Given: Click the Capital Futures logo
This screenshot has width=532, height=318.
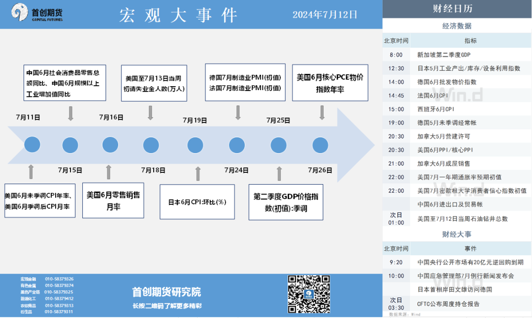Looking at the screenshot, I should click(x=37, y=13).
